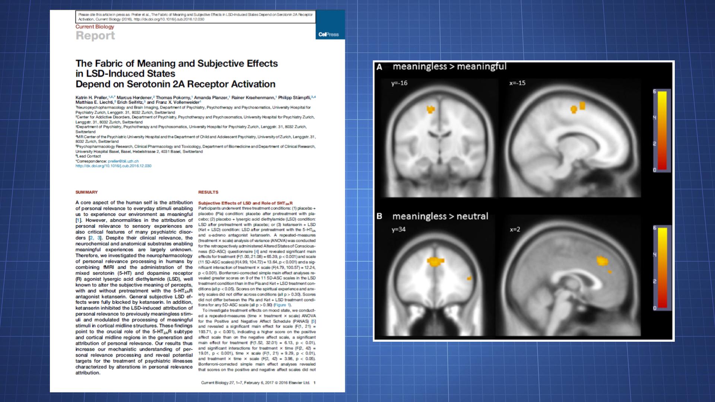Click the color scale bar in panel A
The height and width of the screenshot is (402, 715).
662,130
